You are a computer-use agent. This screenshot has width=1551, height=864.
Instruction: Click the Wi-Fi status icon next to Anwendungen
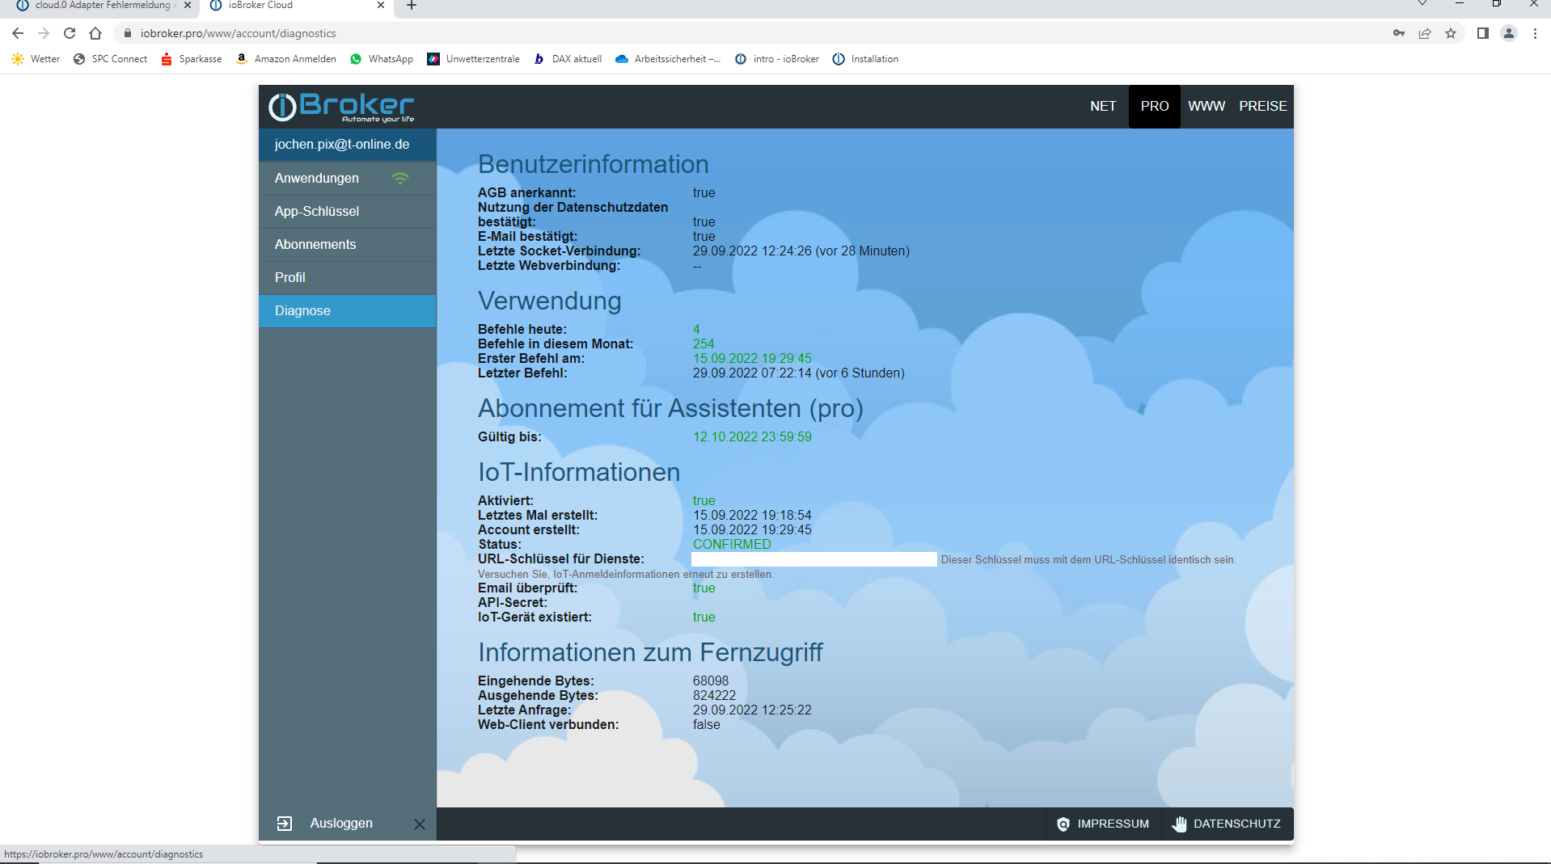pos(400,178)
